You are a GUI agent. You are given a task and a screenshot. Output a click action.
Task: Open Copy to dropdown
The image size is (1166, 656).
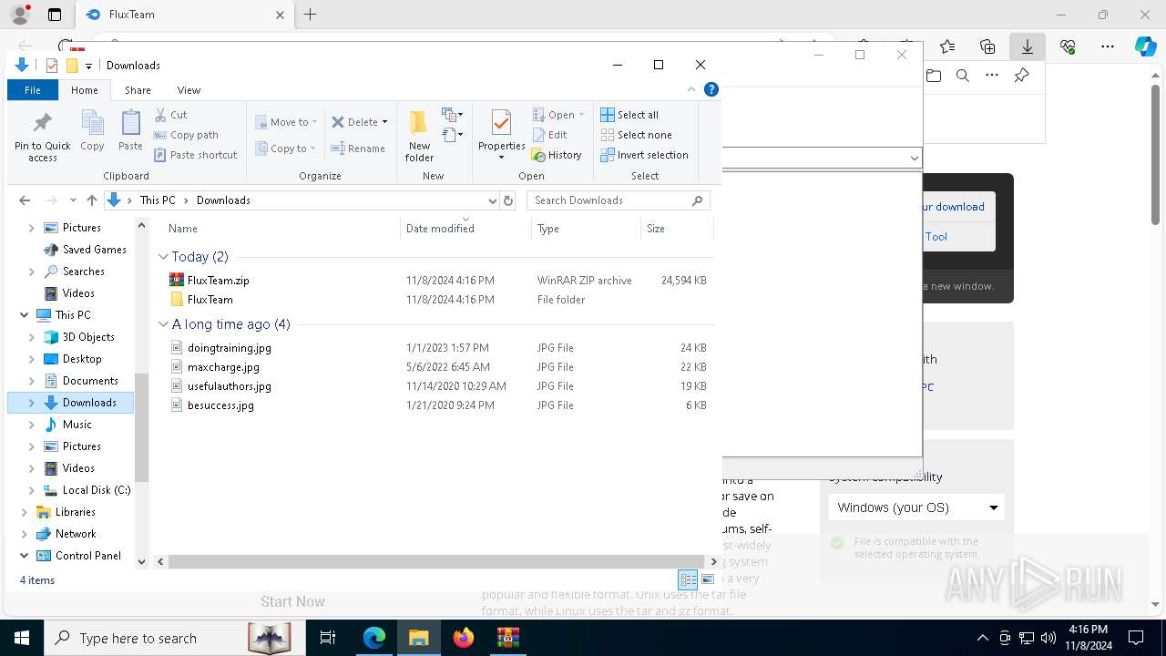pyautogui.click(x=285, y=149)
